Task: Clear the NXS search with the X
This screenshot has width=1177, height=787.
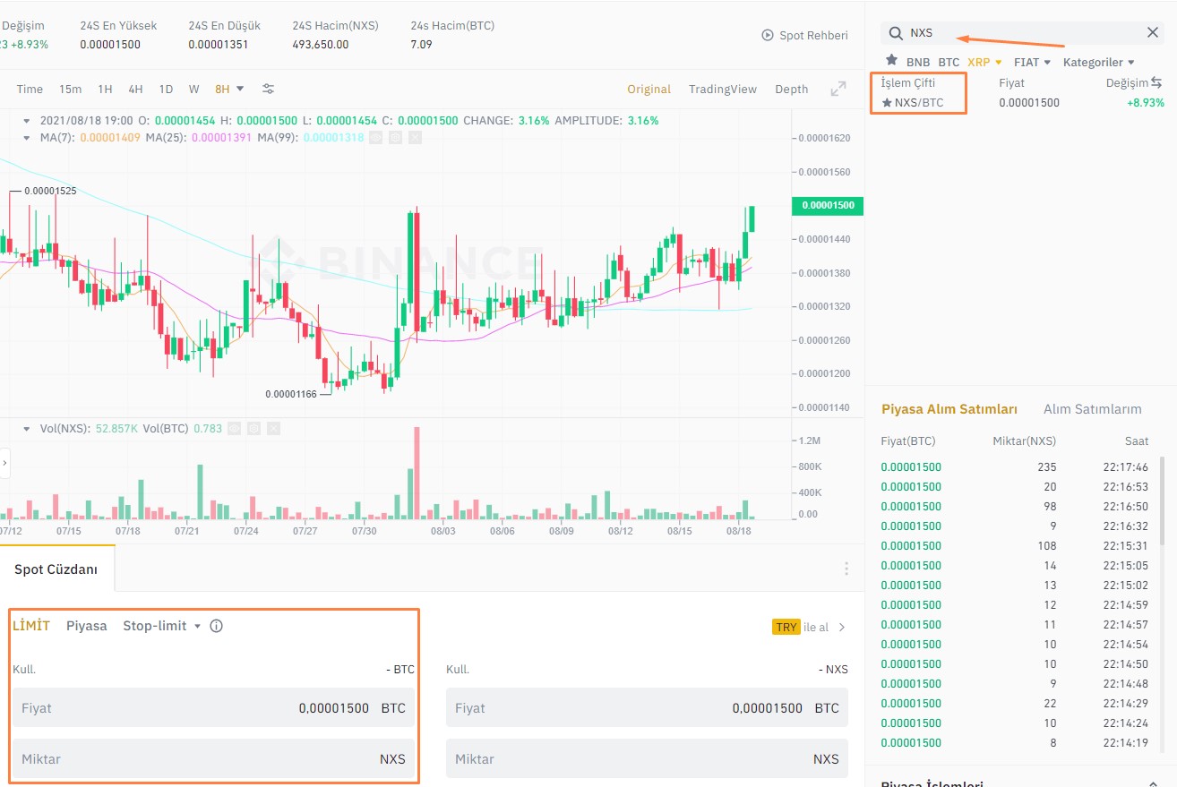Action: click(x=1153, y=31)
